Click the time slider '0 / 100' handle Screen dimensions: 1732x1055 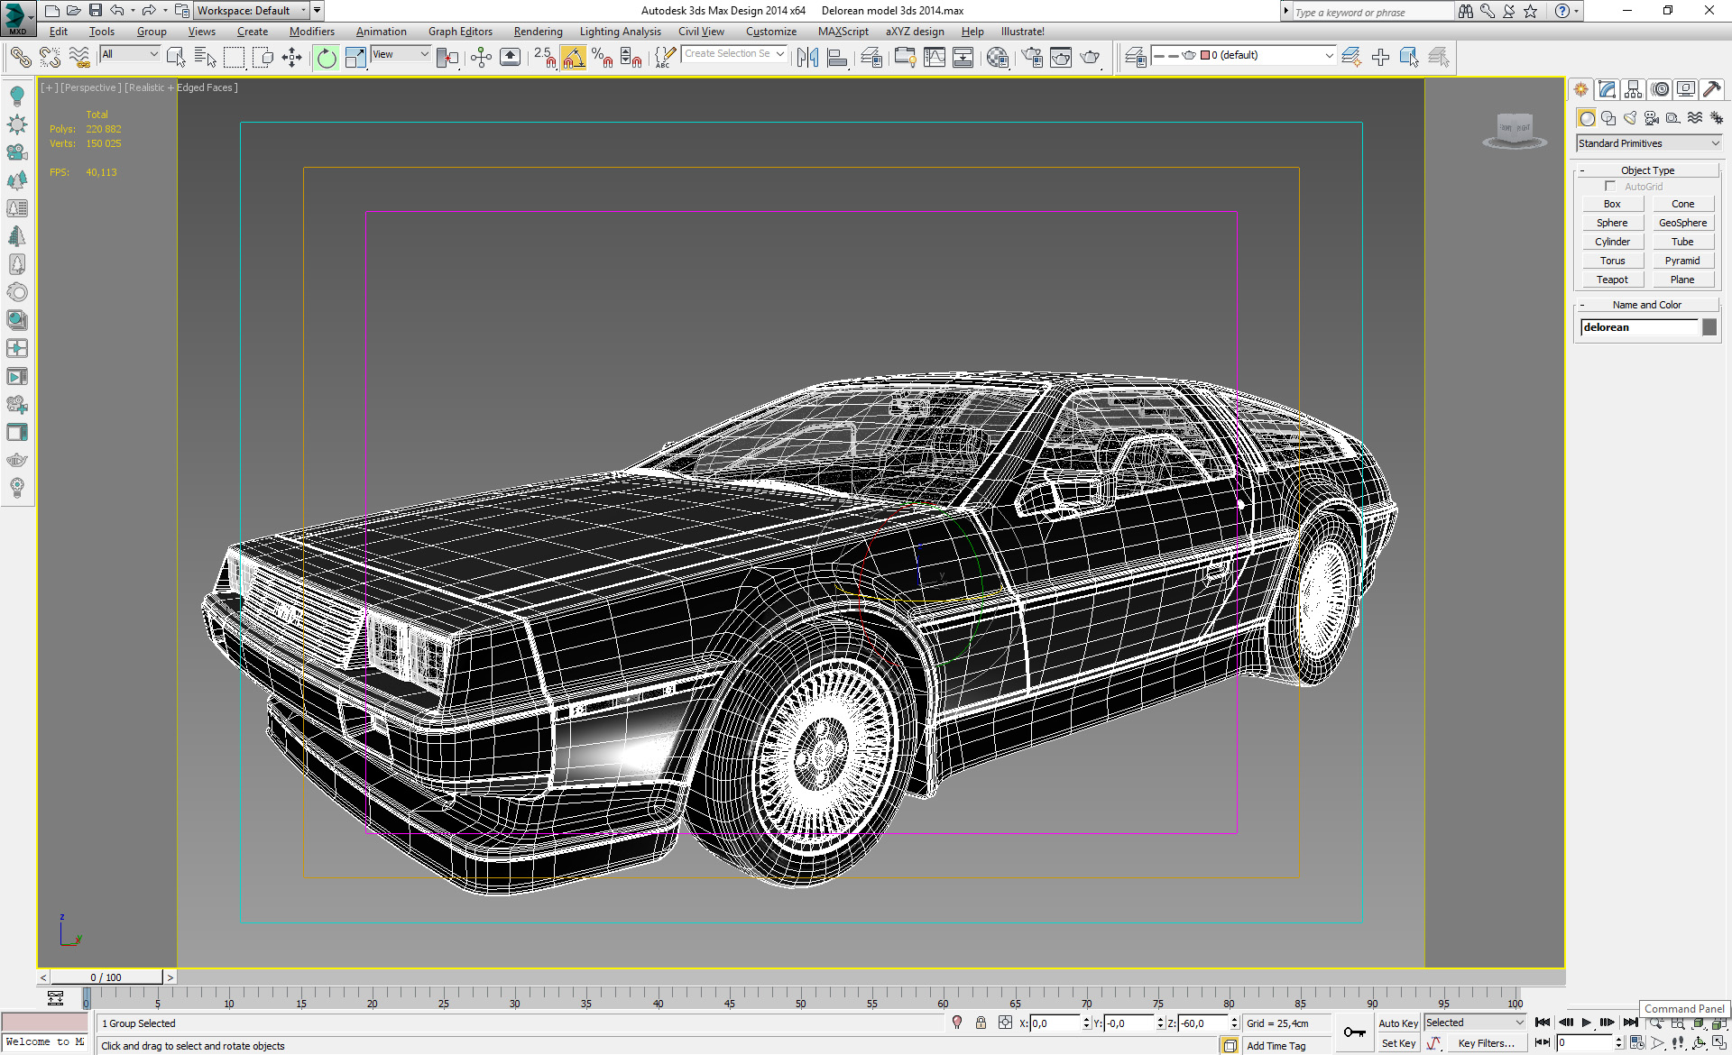[106, 977]
